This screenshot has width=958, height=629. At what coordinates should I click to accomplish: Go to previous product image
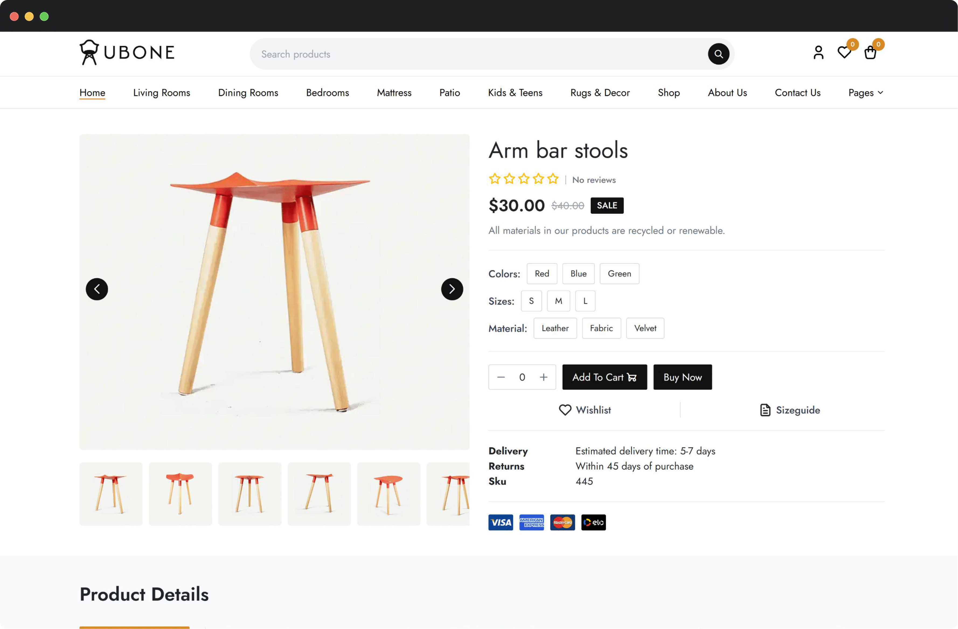[97, 289]
